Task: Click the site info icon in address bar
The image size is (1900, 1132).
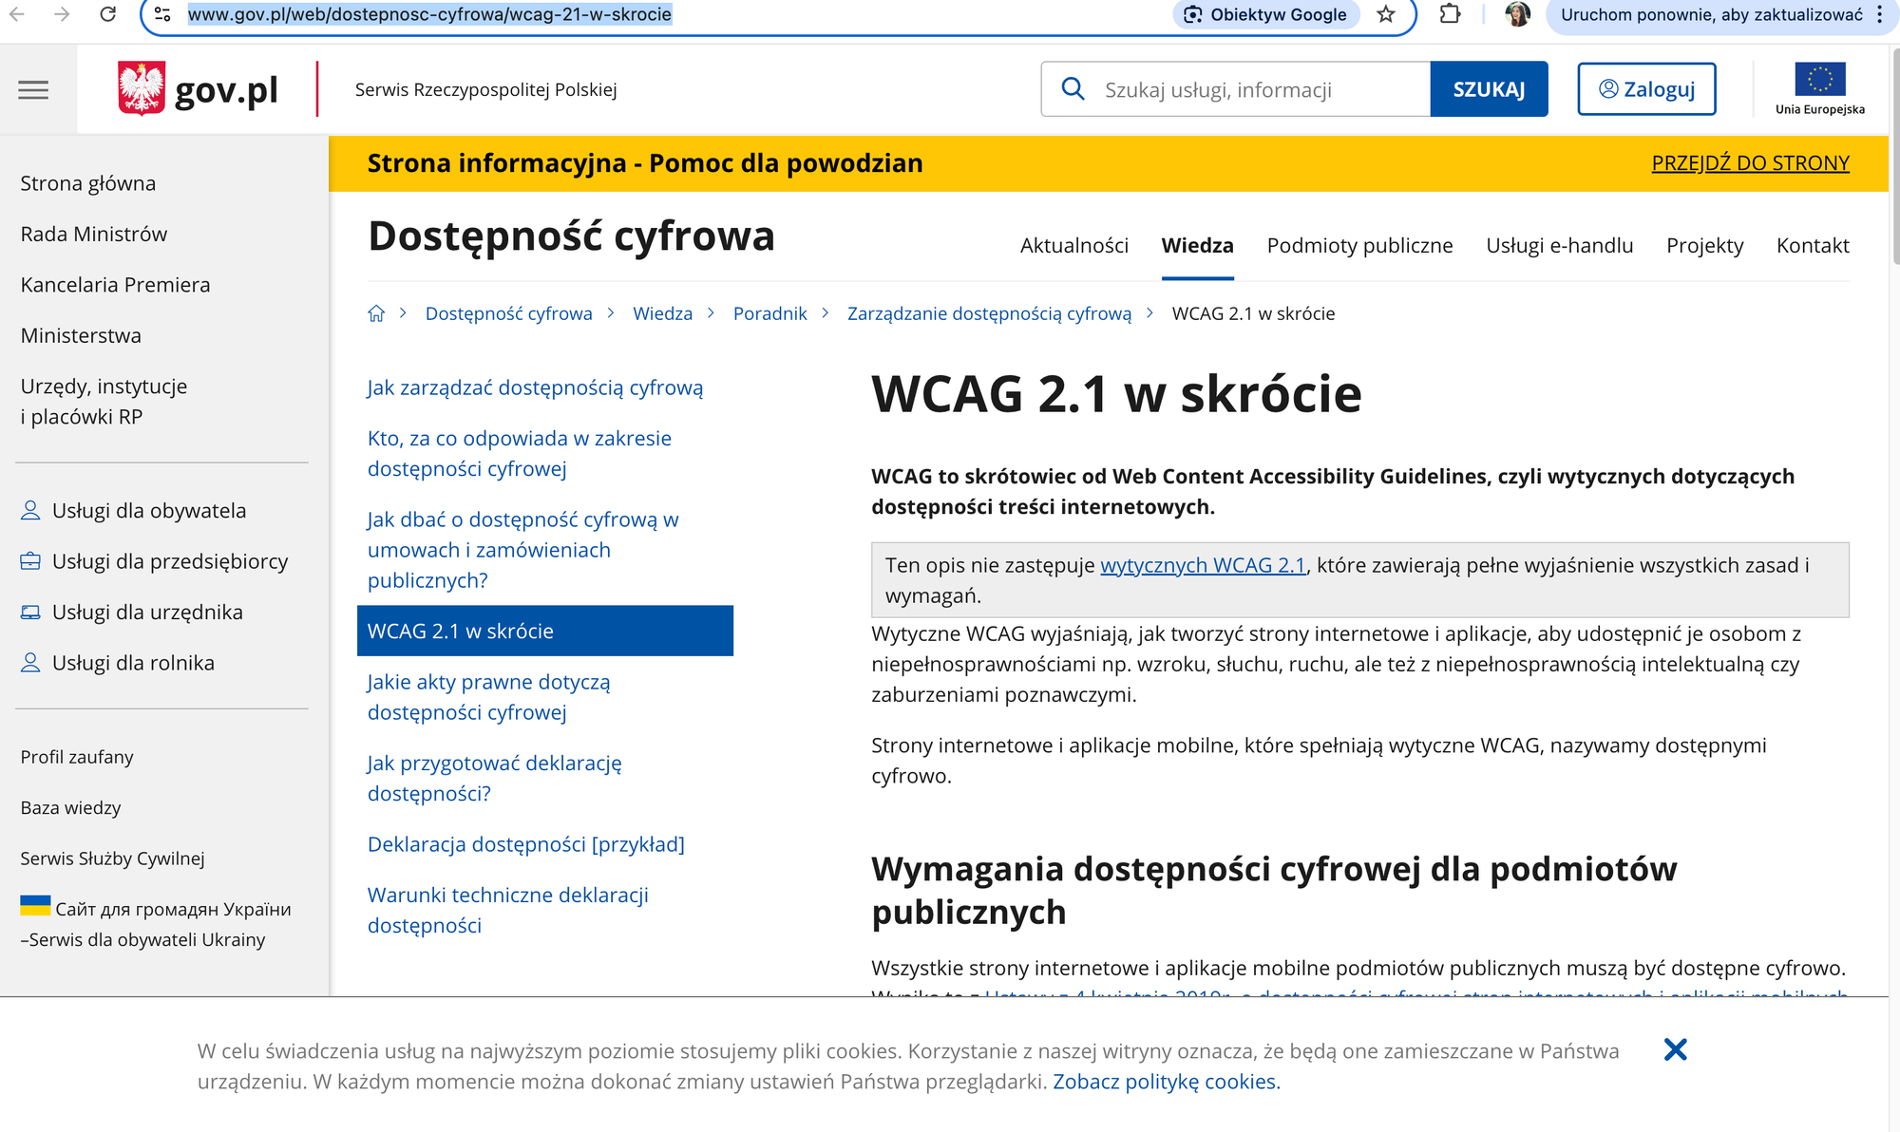Action: 162,14
